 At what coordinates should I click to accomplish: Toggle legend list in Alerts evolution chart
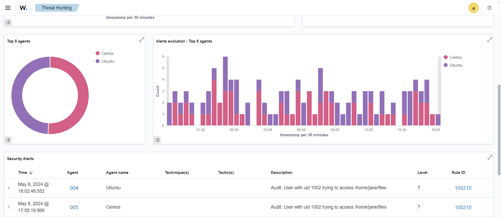157,140
